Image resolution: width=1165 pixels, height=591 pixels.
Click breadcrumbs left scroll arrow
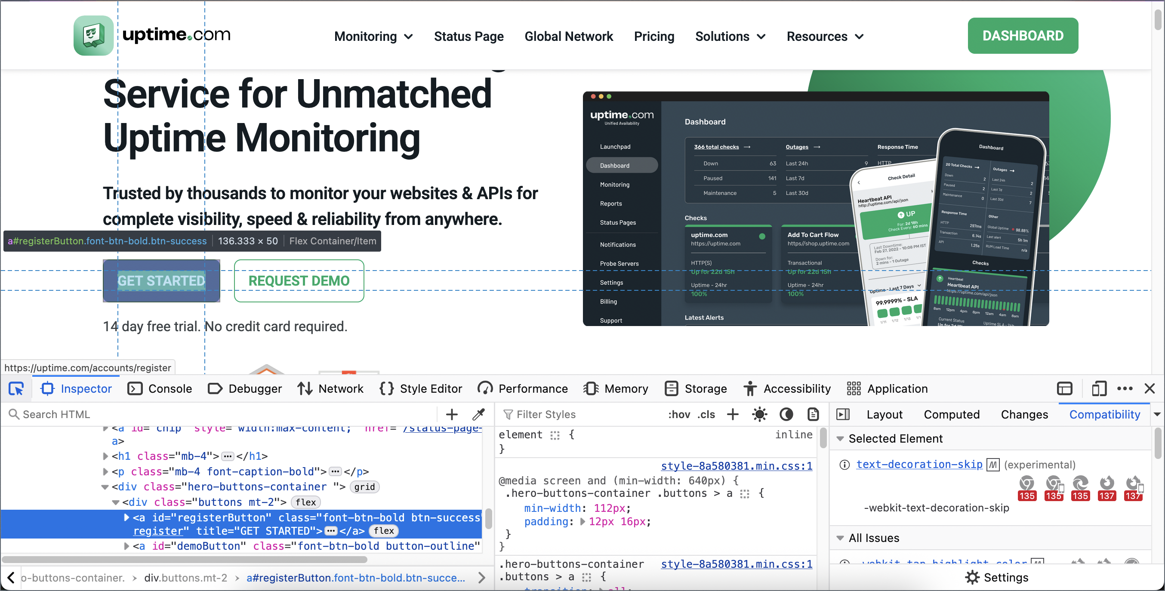click(x=11, y=578)
